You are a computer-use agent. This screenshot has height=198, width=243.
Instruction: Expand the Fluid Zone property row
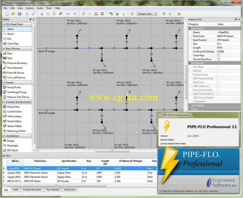191,36
